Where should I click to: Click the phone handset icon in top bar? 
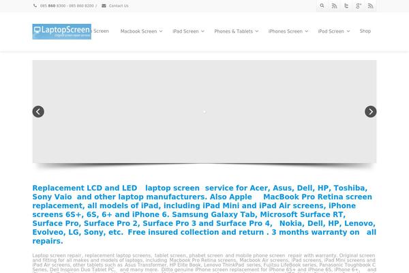pos(35,5)
